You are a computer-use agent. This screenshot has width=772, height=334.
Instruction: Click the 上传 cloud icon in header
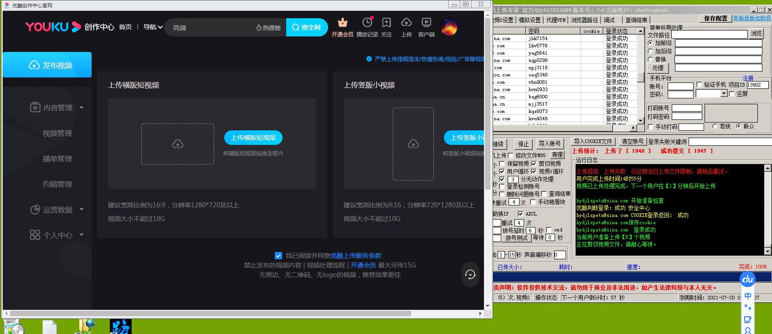(407, 22)
